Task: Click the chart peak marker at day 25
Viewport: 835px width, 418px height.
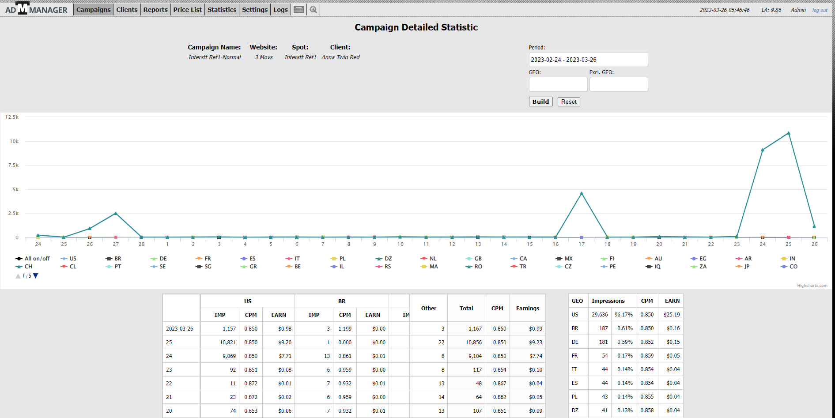Action: point(789,133)
